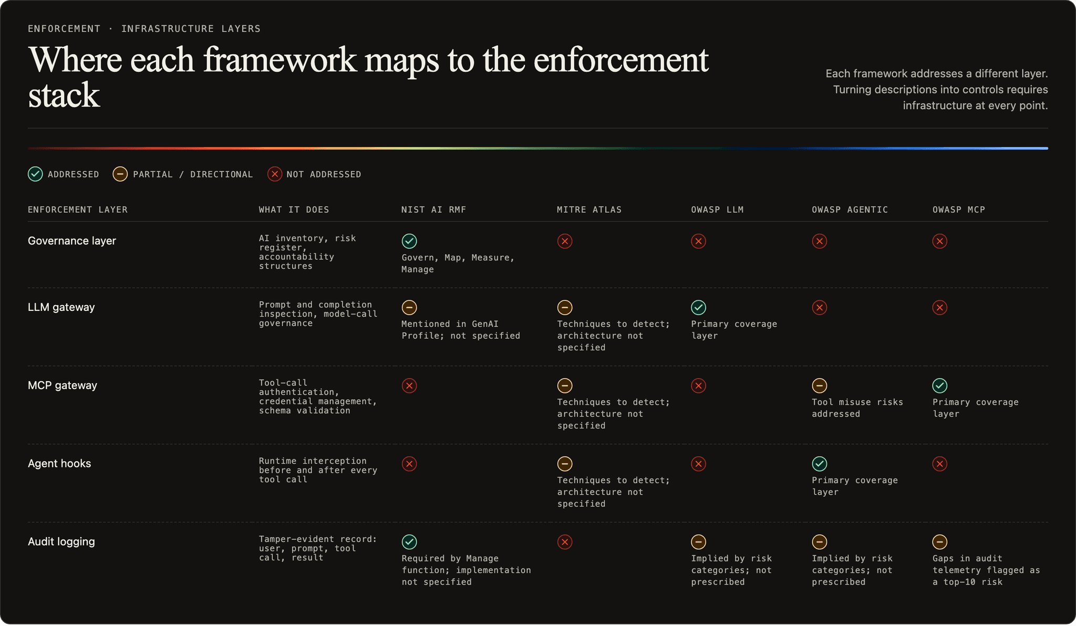Screen dimensions: 1076x626
Task: Click Audit logging OWASP MCP partial icon
Action: (x=940, y=542)
